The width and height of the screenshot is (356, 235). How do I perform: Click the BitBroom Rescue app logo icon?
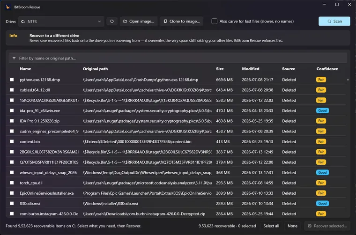(8, 7)
